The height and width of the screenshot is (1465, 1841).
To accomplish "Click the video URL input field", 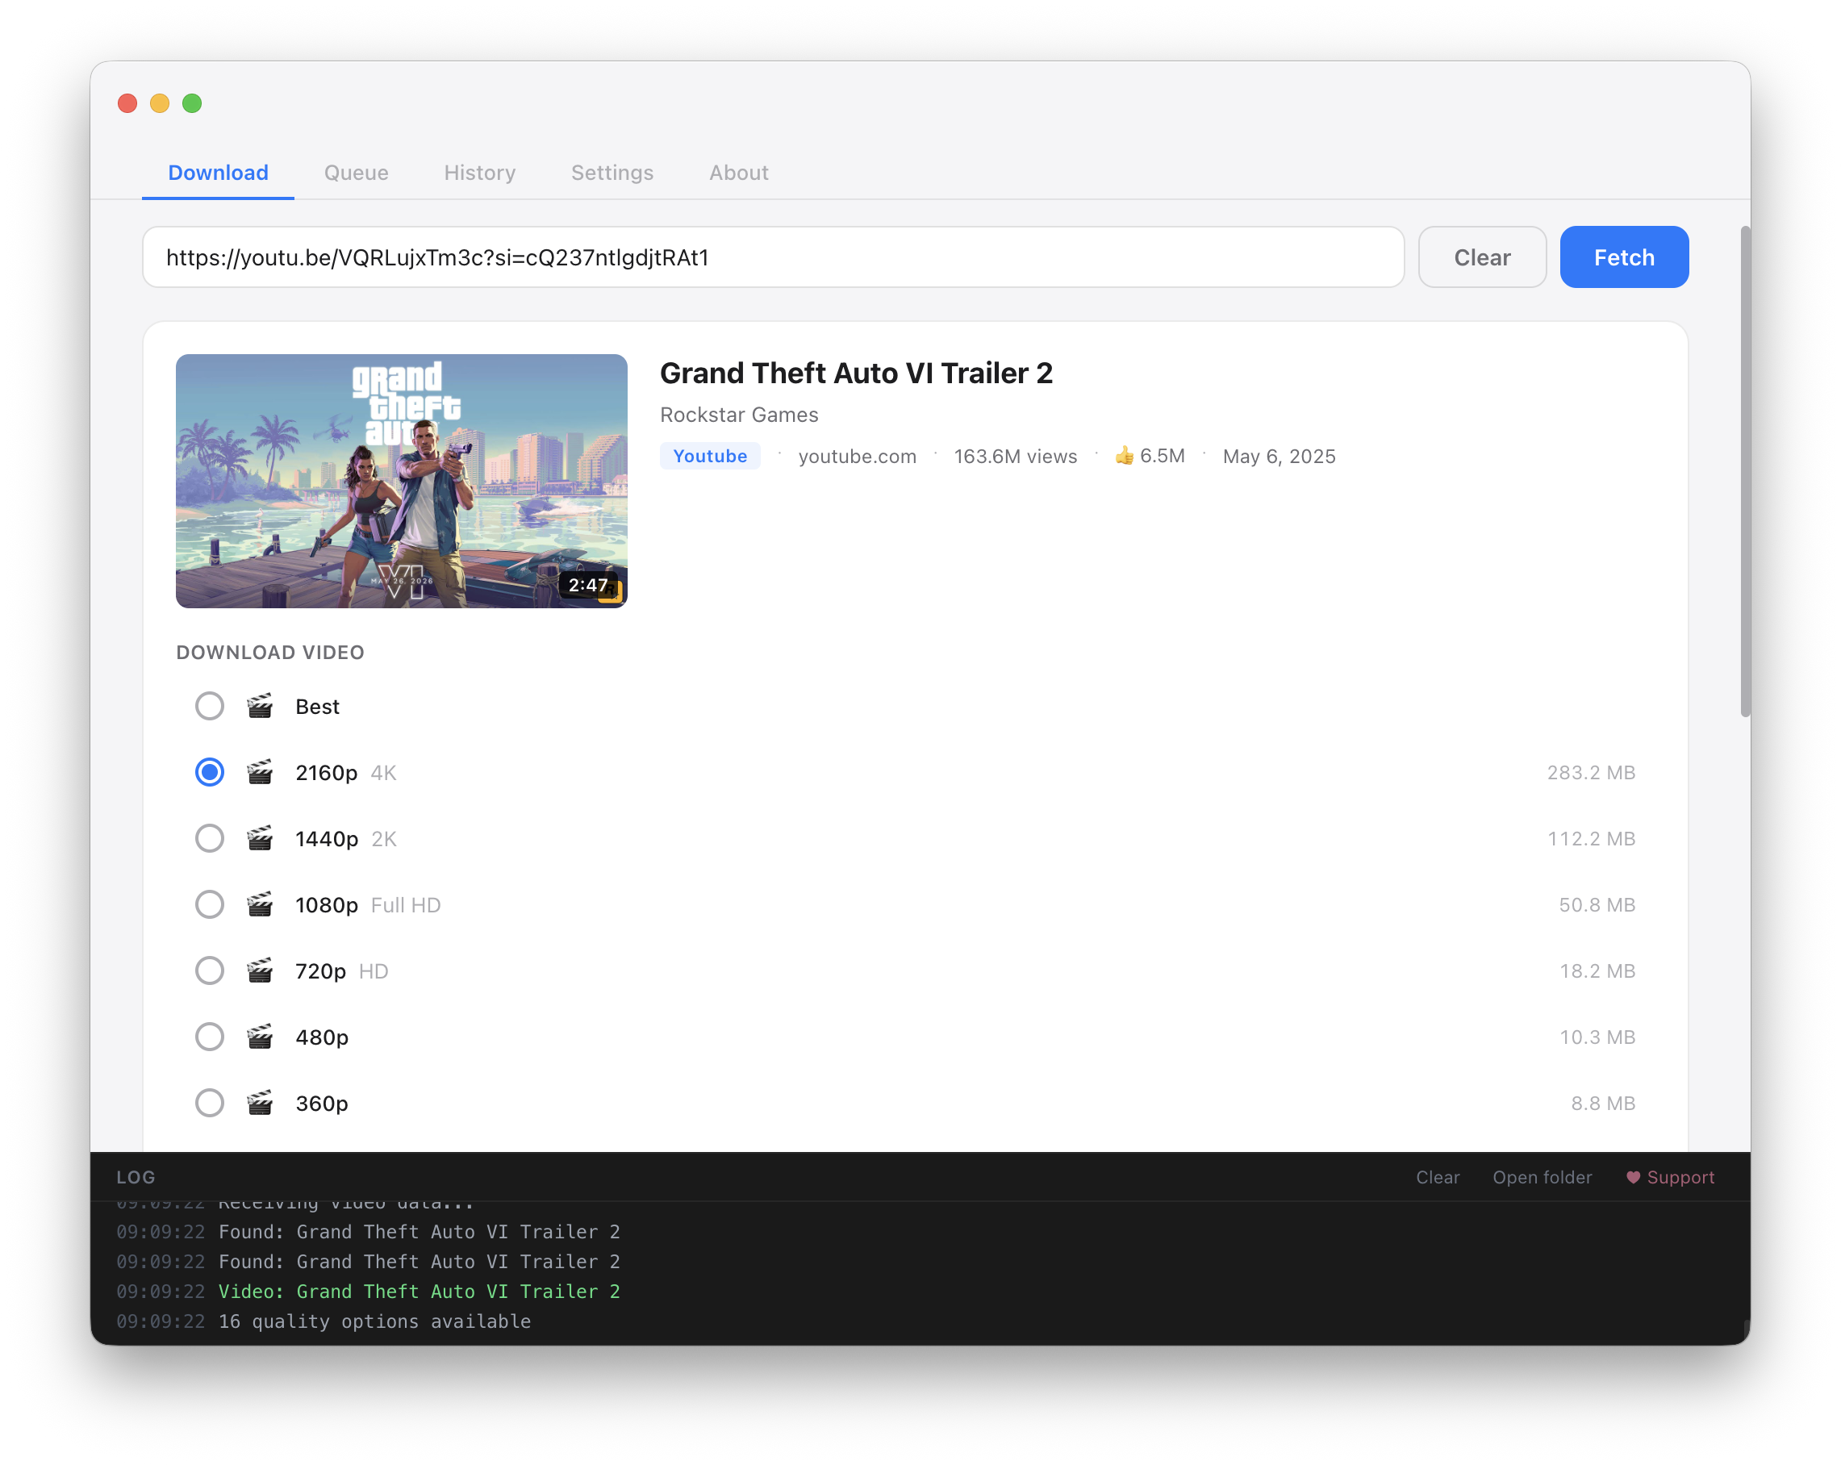I will pyautogui.click(x=774, y=257).
